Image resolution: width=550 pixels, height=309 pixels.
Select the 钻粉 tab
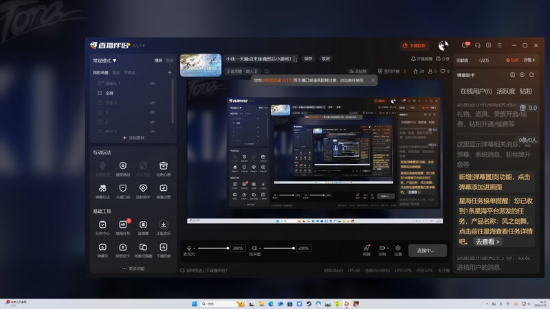(526, 91)
